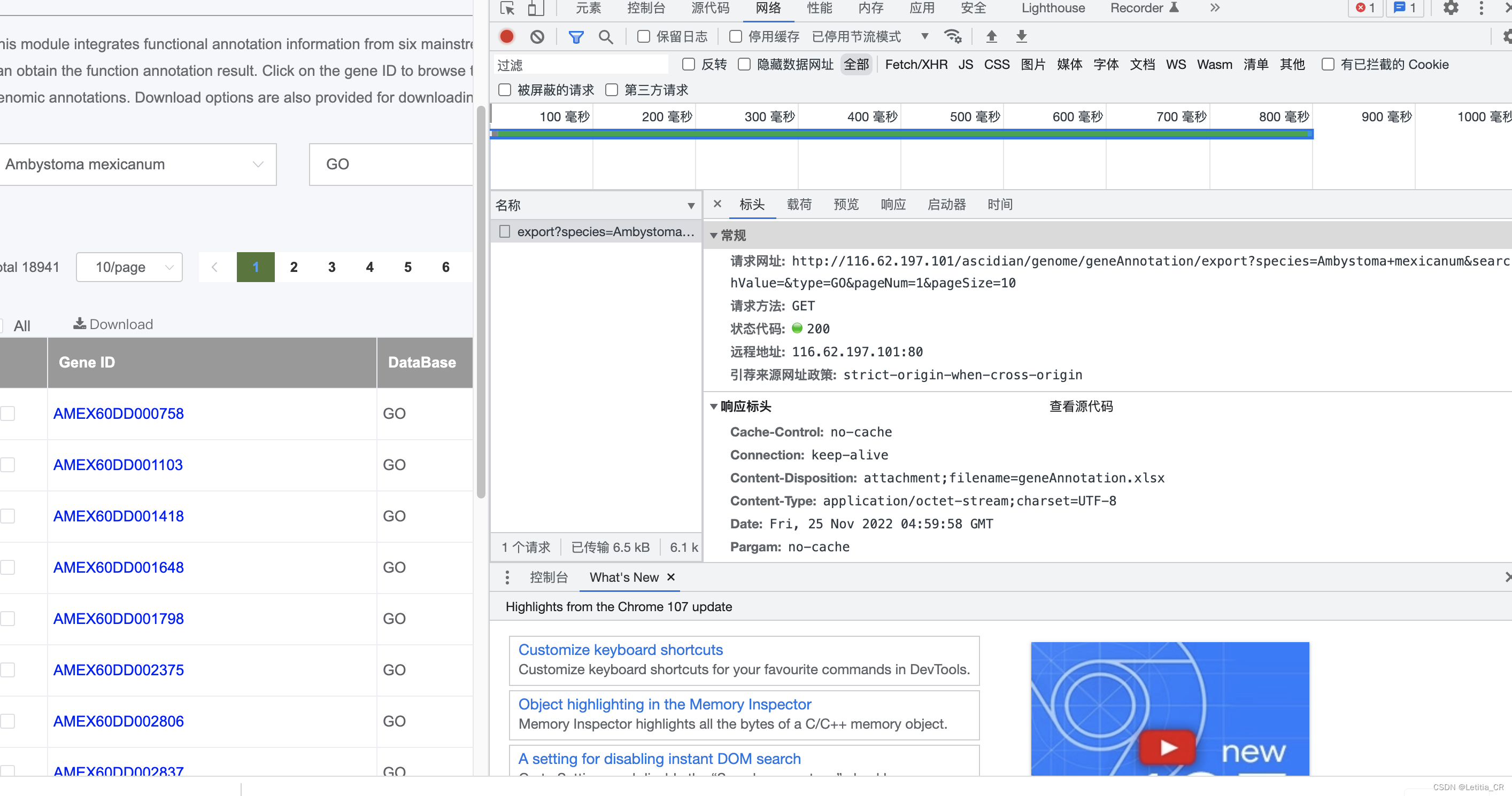
Task: Toggle the network filter funnel icon
Action: click(576, 37)
